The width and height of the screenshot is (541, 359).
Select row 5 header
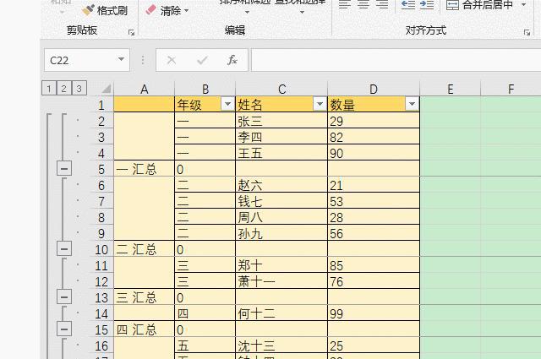tap(101, 169)
